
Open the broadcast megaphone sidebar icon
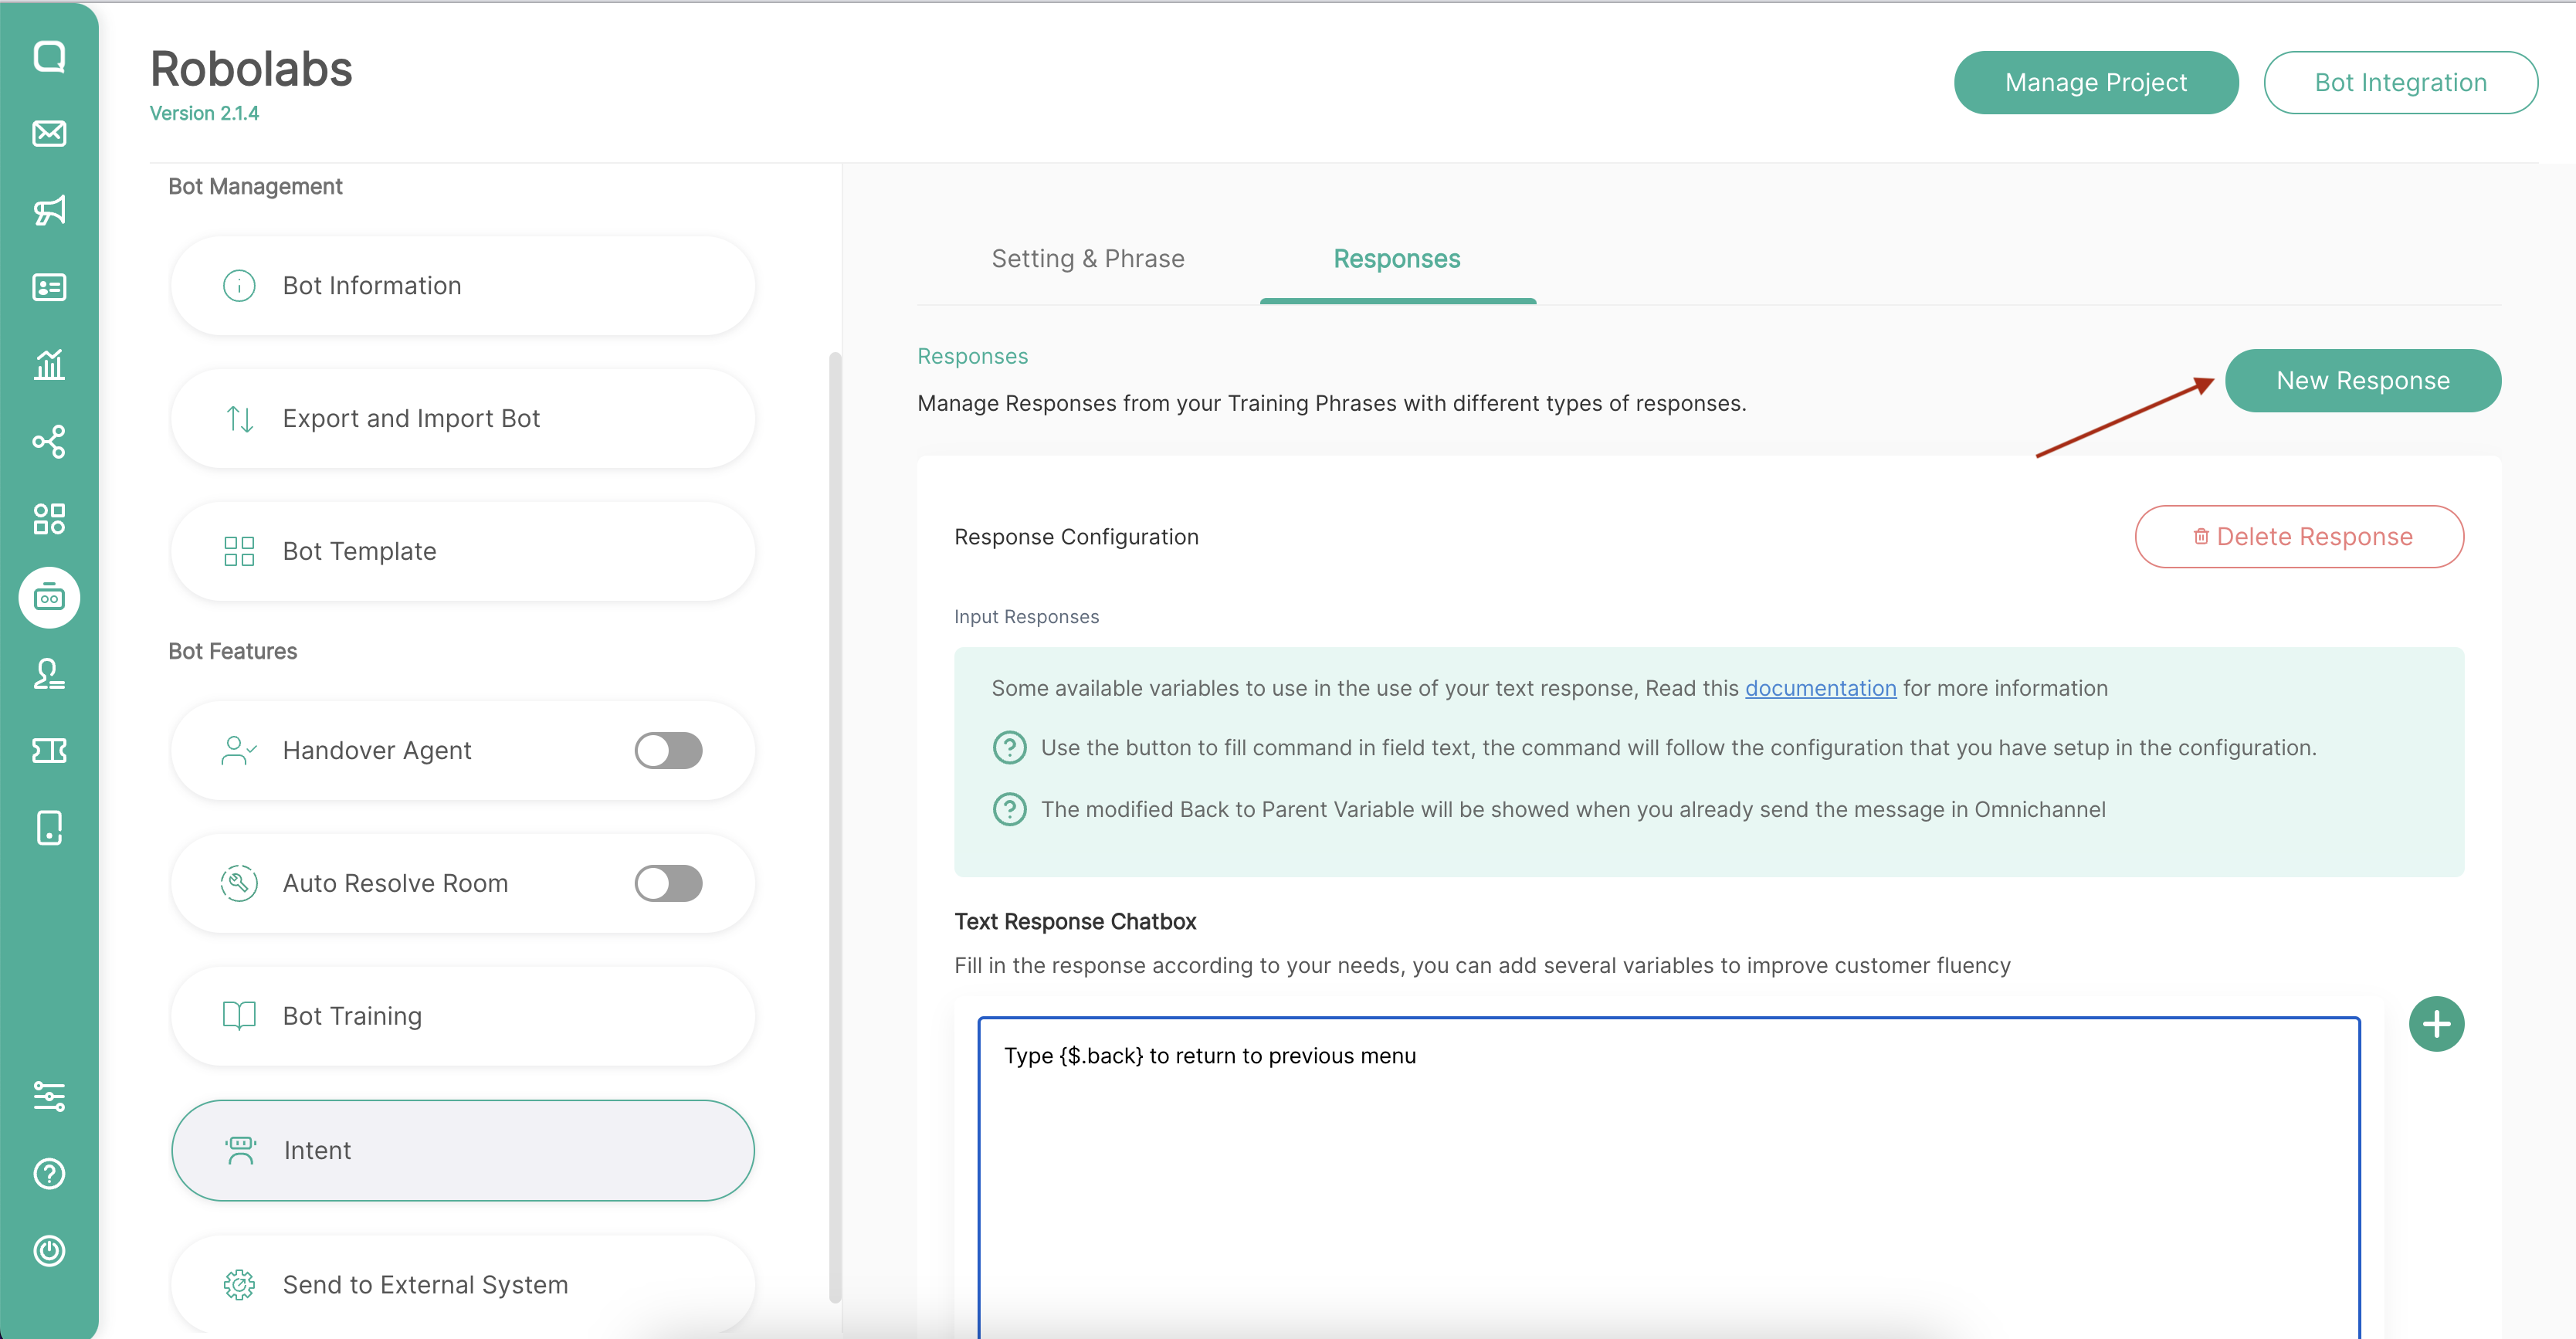pyautogui.click(x=49, y=210)
